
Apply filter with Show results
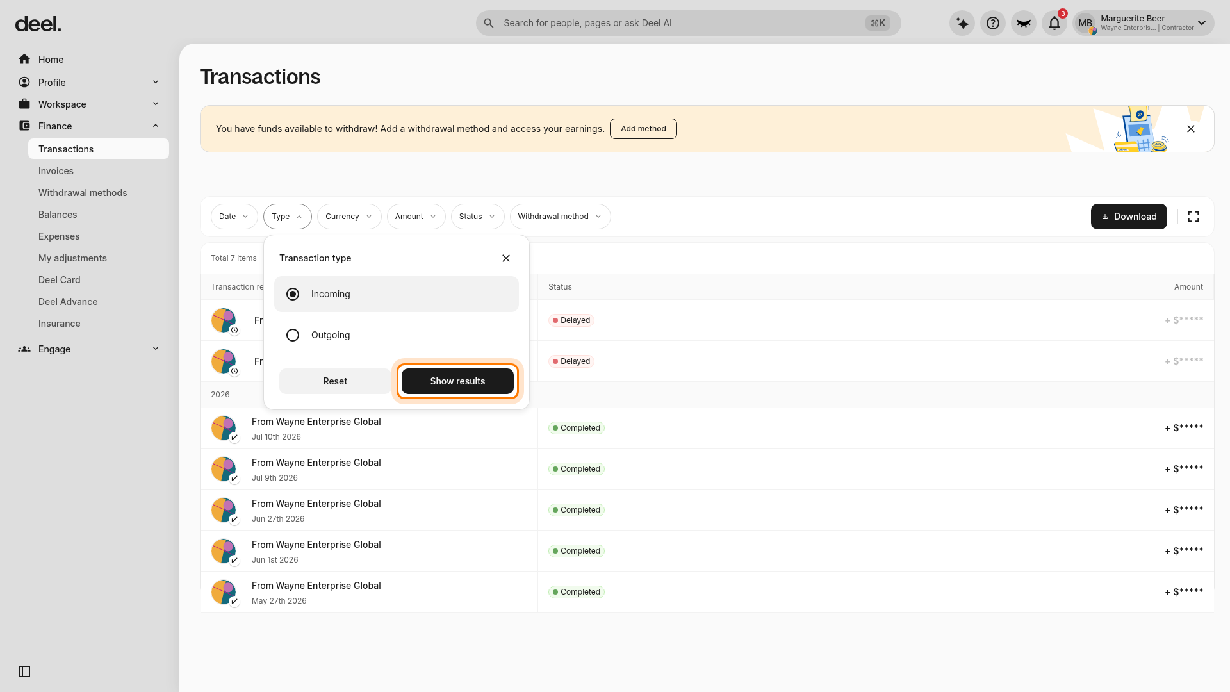(x=457, y=381)
